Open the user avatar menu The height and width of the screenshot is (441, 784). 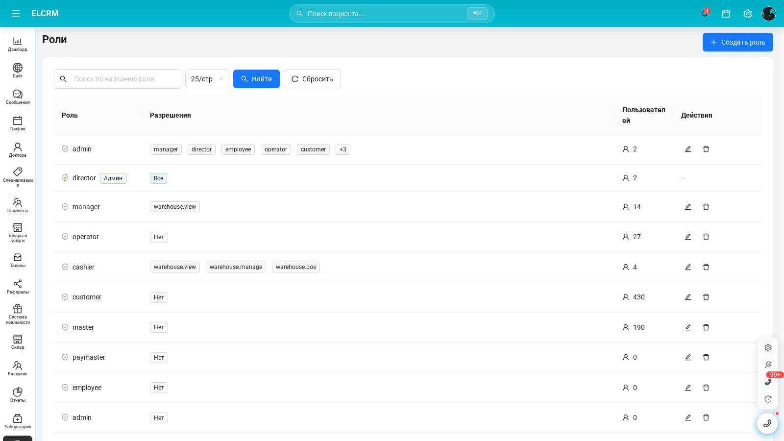tap(769, 14)
